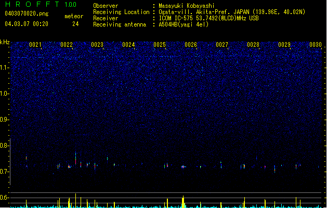Click the 0021 time marker
The height and width of the screenshot is (208, 327).
tap(35, 45)
